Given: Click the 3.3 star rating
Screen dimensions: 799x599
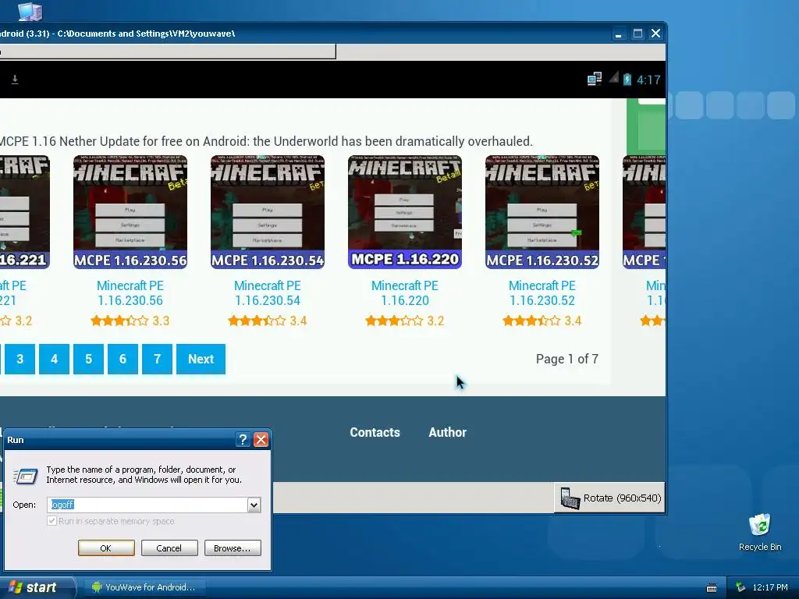Looking at the screenshot, I should [x=130, y=321].
